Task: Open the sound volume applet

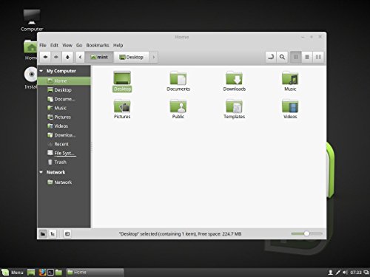Action: point(345,272)
